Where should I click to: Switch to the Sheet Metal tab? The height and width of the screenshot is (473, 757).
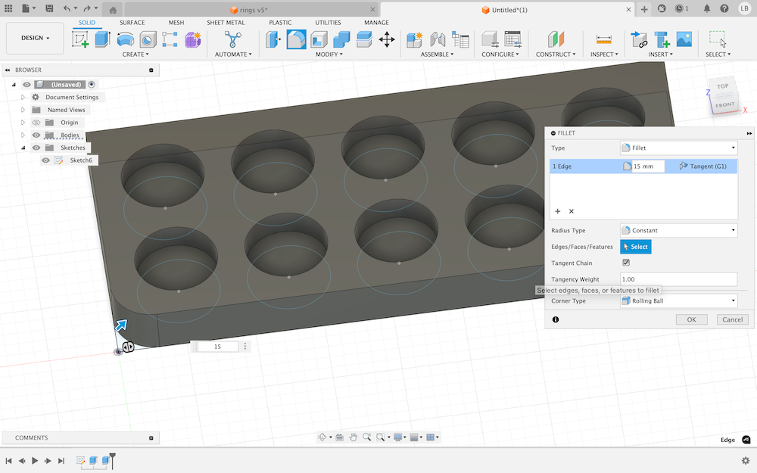[226, 23]
